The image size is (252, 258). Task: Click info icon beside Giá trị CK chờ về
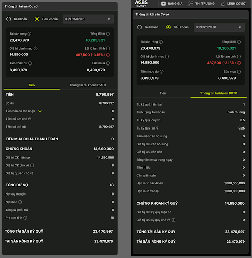(32, 165)
